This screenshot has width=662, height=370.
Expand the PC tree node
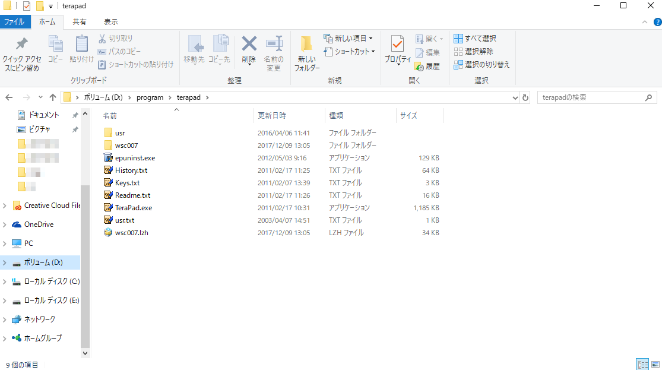coord(5,243)
